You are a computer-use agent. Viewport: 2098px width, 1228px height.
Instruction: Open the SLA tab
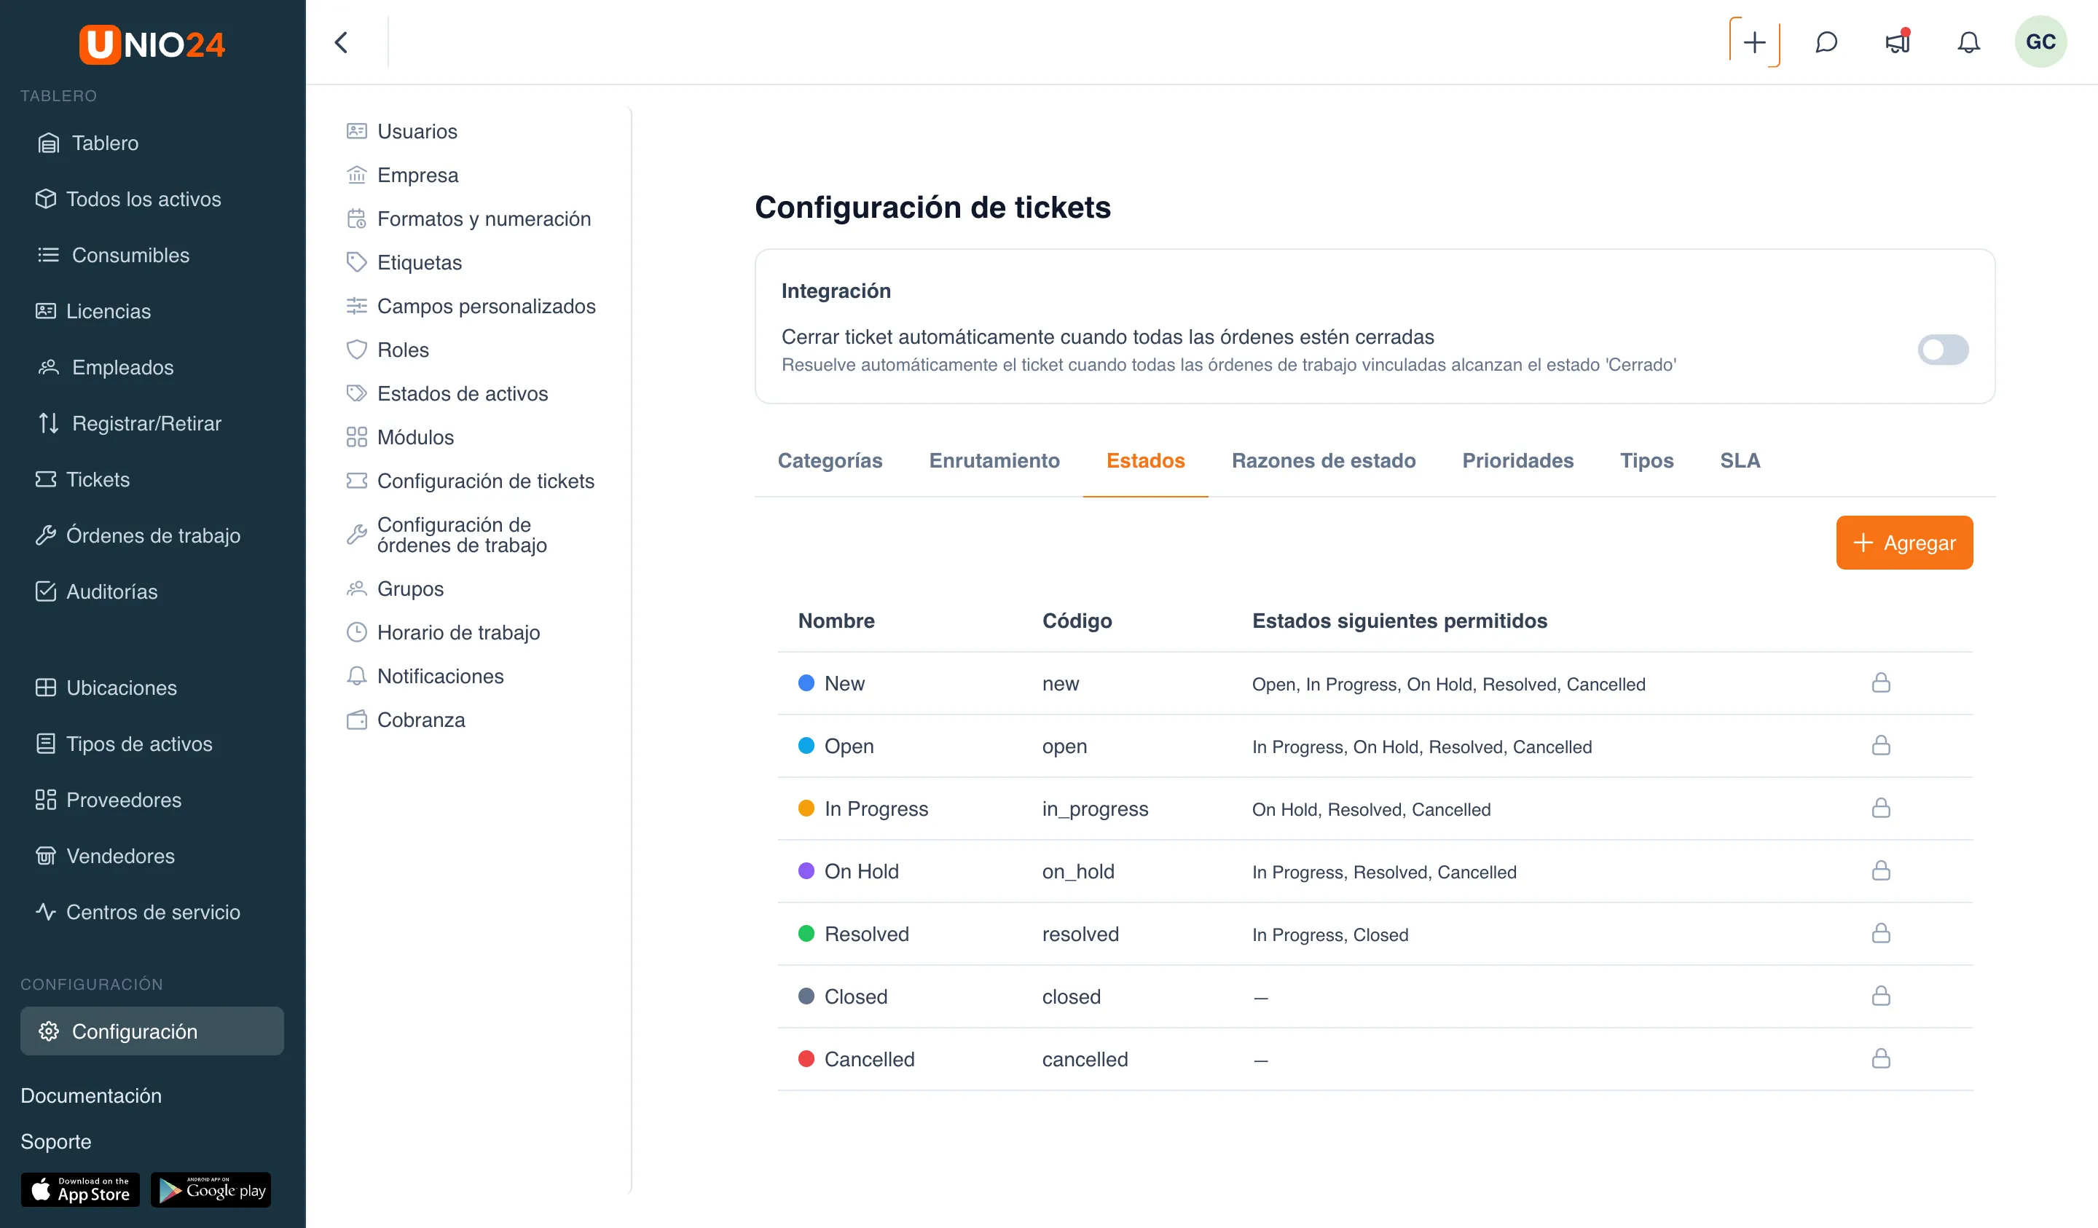pyautogui.click(x=1739, y=460)
